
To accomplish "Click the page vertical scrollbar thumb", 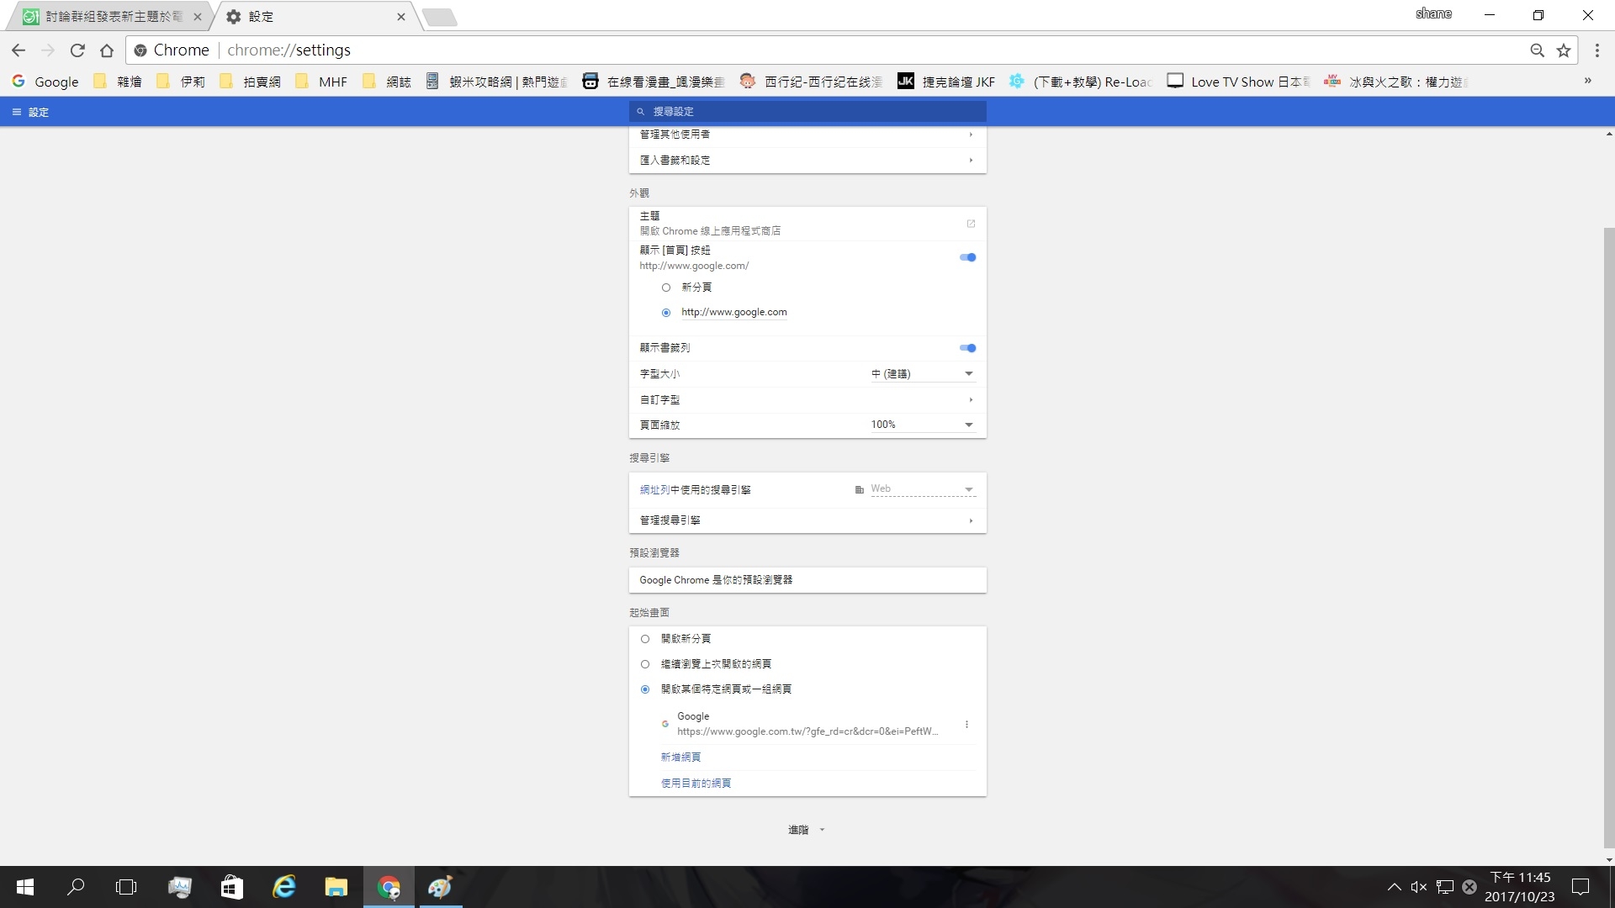I will tap(1608, 538).
